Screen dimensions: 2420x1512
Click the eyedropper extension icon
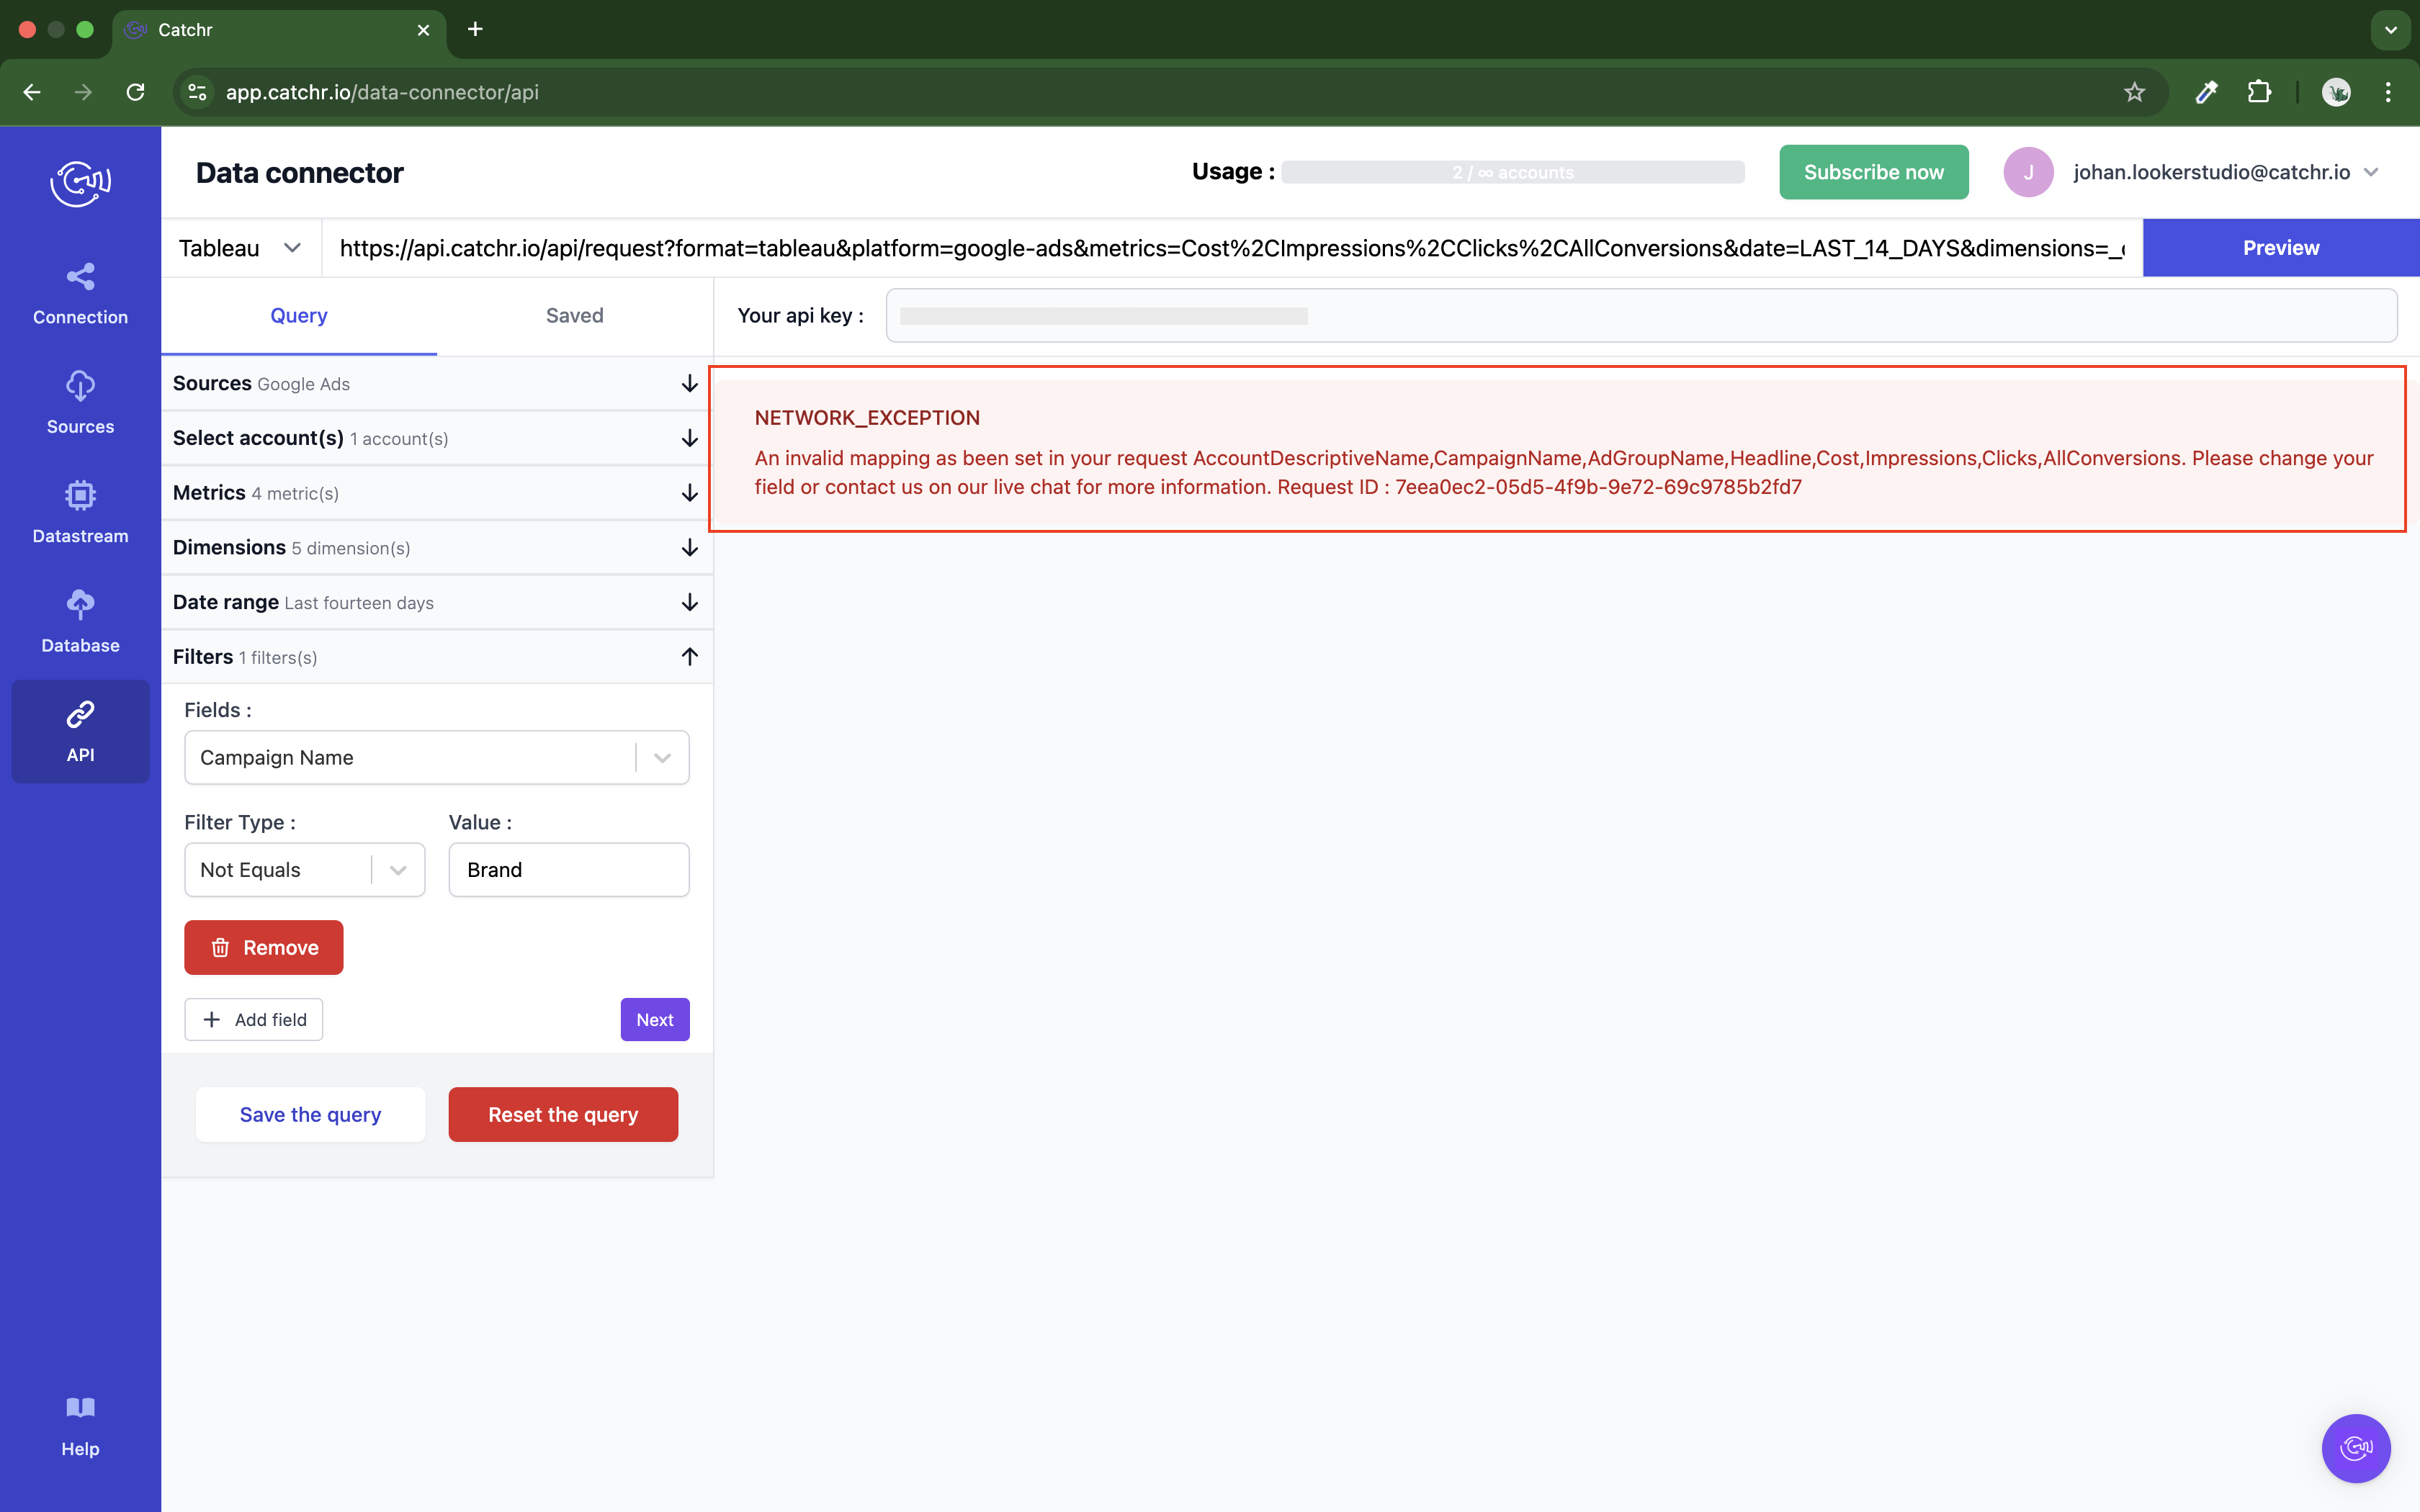[x=2206, y=92]
